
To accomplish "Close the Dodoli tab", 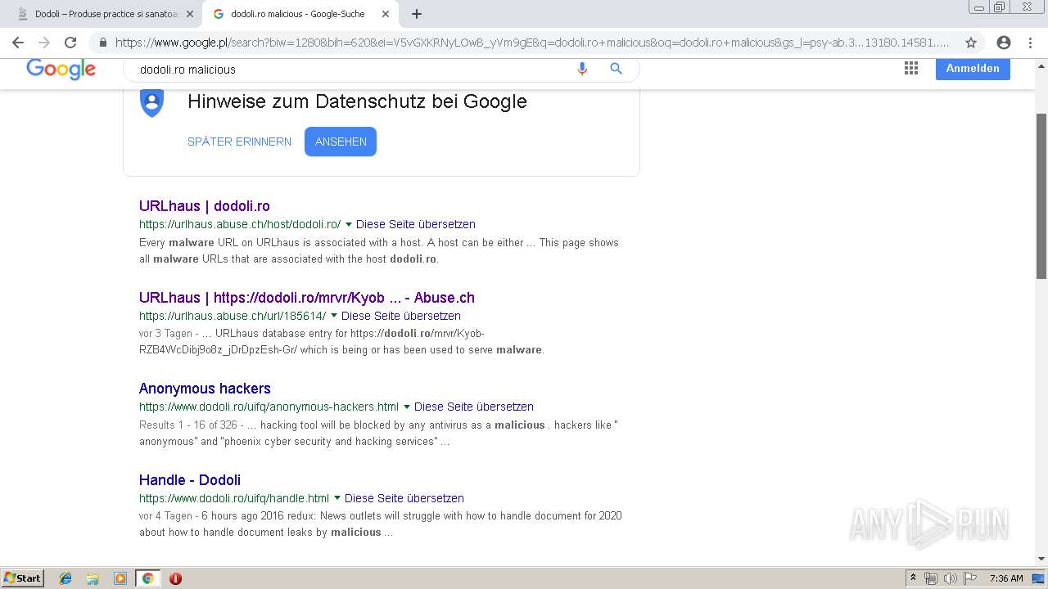I will (x=189, y=14).
